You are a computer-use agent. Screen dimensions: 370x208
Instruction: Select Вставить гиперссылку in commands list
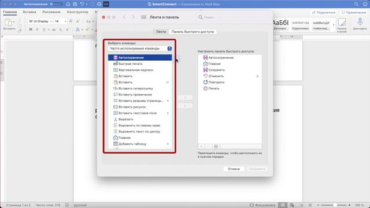click(x=140, y=88)
